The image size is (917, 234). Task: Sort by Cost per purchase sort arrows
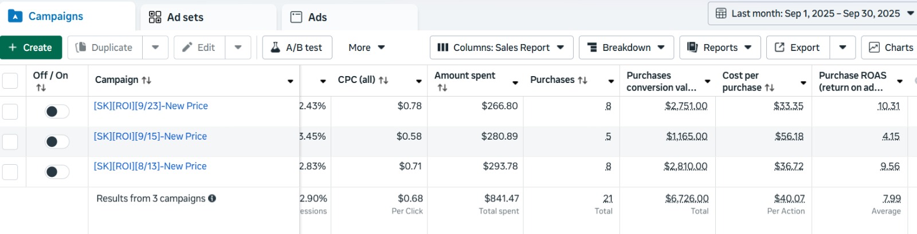(770, 88)
